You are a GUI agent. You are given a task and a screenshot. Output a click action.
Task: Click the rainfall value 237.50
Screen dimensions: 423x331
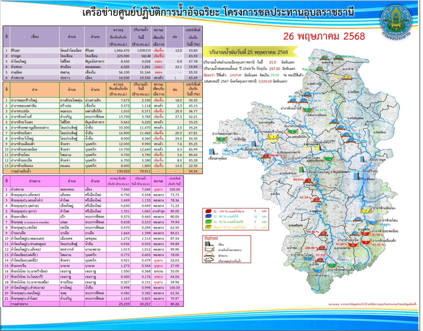pos(275,69)
